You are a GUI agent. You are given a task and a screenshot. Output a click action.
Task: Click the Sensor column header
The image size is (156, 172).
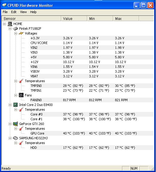point(31,18)
